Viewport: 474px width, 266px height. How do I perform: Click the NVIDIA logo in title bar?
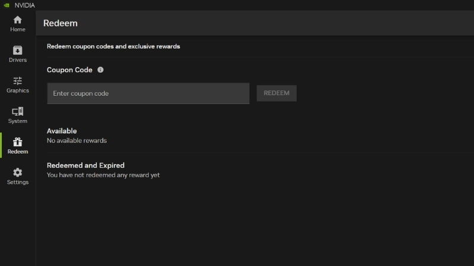click(6, 5)
